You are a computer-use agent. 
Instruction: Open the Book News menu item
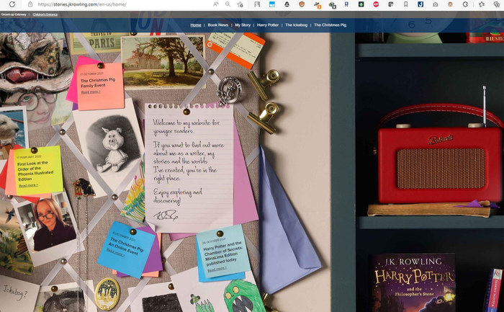click(218, 24)
